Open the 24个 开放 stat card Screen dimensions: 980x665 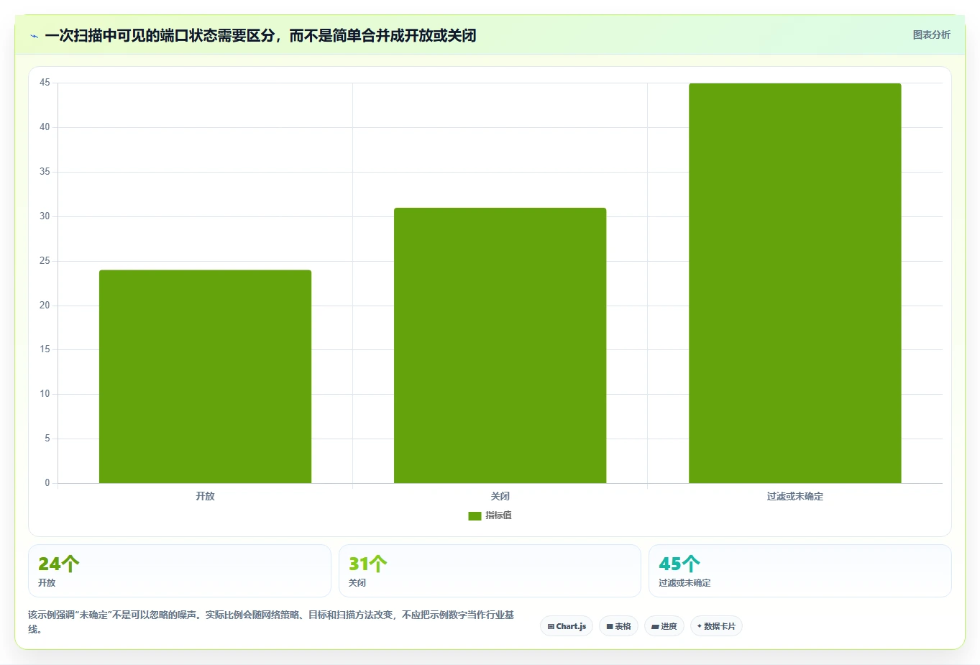[x=180, y=571]
